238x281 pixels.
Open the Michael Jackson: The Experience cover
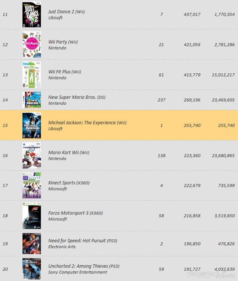31,125
